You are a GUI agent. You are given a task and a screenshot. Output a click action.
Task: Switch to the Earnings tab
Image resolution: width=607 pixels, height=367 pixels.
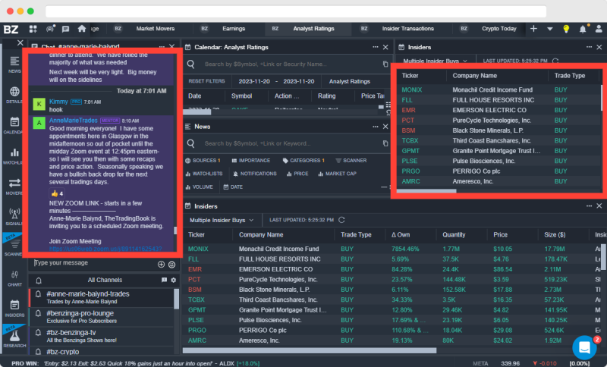(234, 29)
